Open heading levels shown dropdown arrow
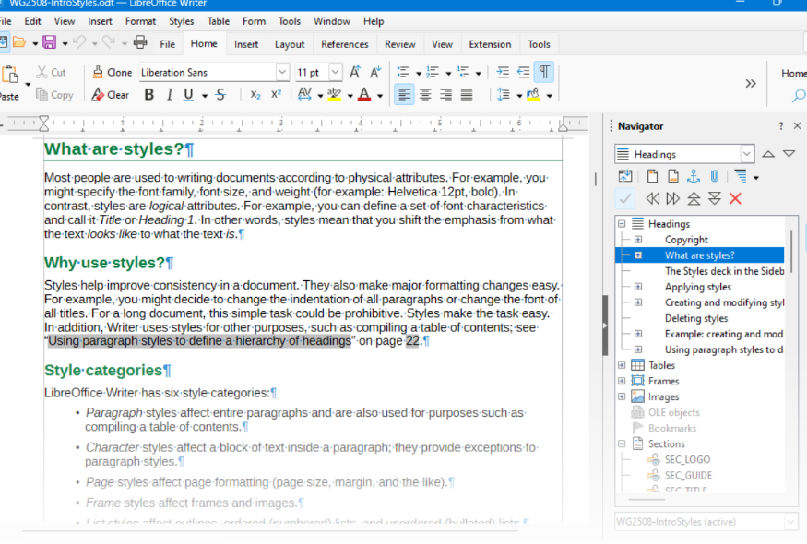This screenshot has height=544, width=807. (x=756, y=178)
